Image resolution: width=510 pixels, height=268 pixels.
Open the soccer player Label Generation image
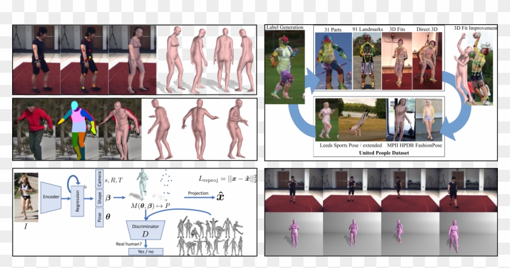tap(285, 67)
